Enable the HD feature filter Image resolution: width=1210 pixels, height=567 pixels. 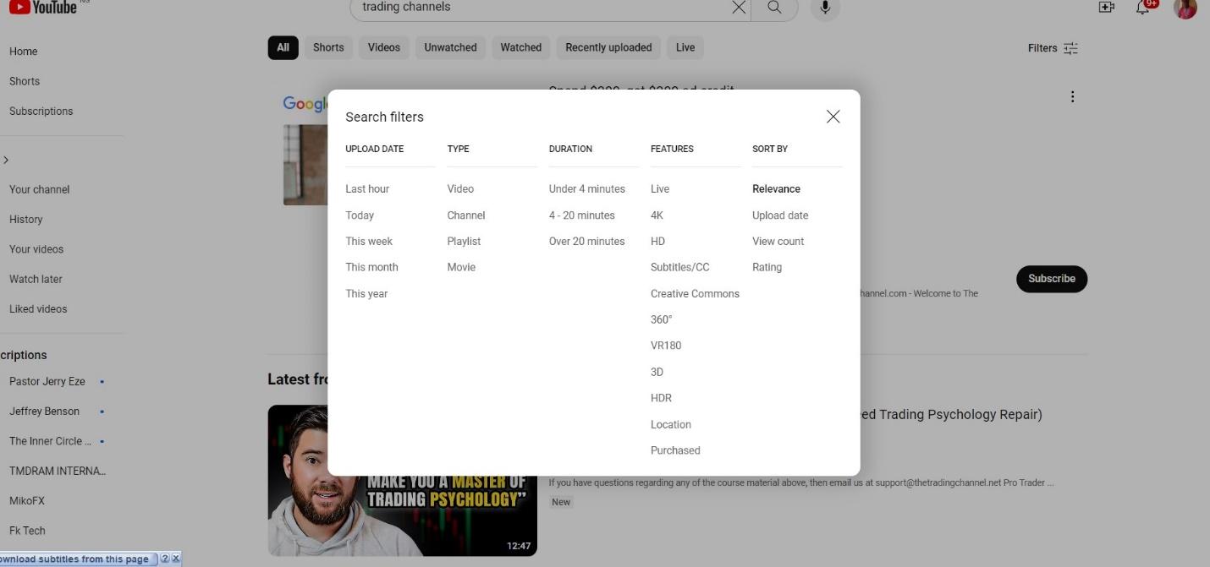coord(657,241)
